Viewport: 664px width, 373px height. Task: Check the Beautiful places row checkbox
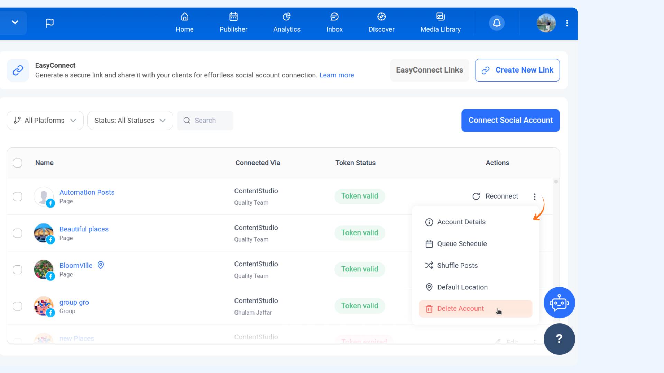point(18,233)
